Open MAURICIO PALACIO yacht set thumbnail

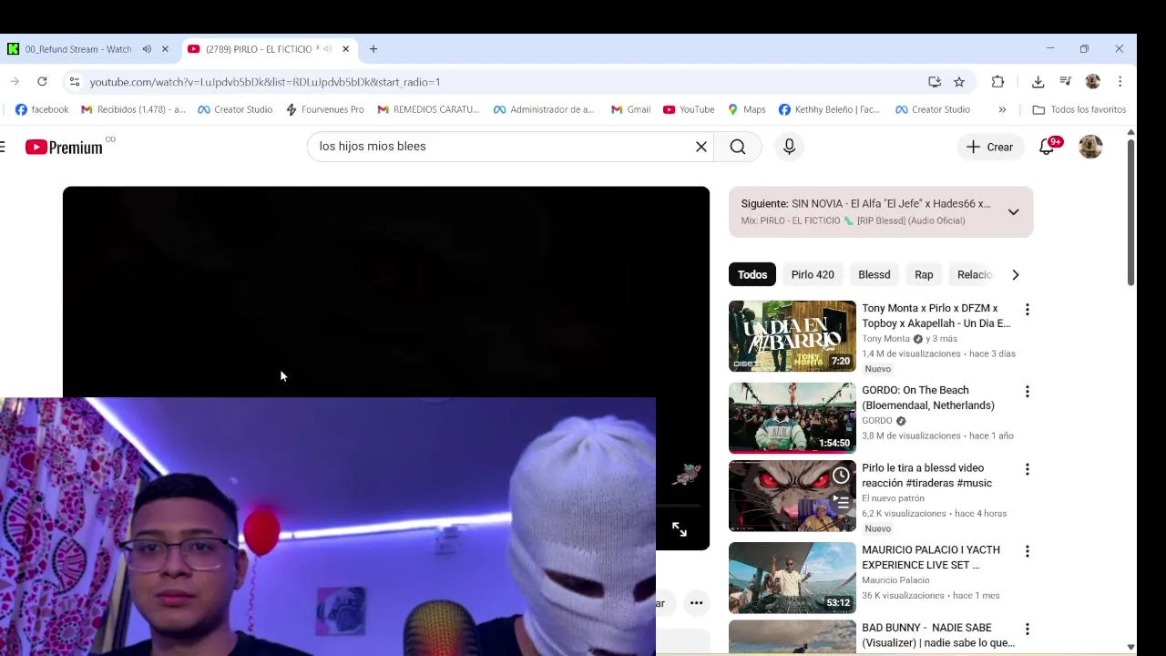pyautogui.click(x=793, y=578)
